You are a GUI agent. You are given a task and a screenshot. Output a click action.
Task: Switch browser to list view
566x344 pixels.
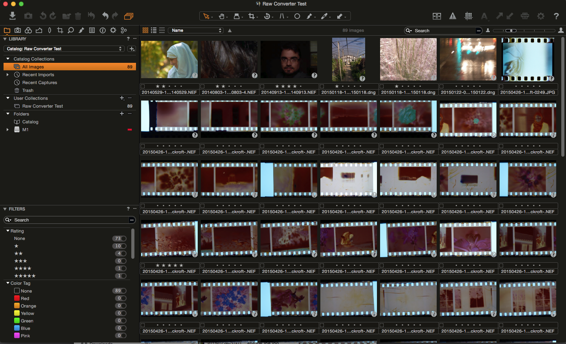point(154,30)
